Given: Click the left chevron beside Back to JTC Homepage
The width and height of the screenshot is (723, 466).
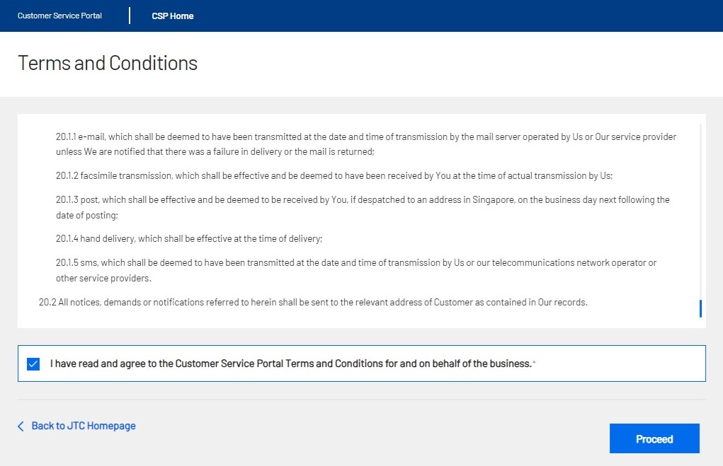Looking at the screenshot, I should pyautogui.click(x=21, y=426).
